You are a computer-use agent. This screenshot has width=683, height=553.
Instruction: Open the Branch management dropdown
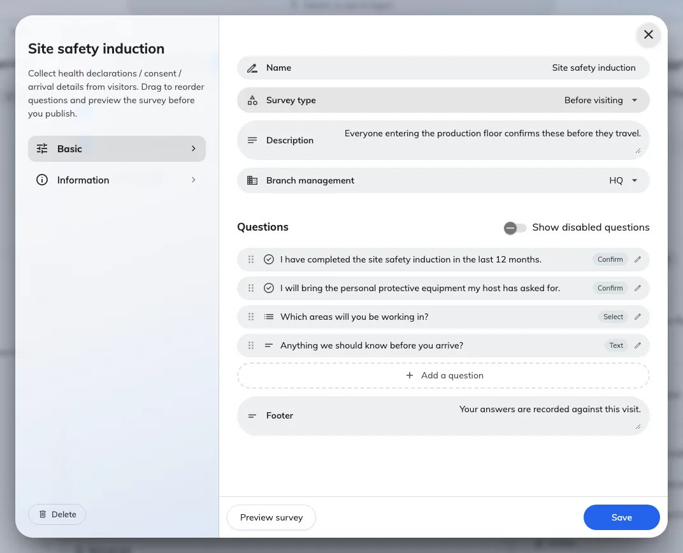[443, 180]
